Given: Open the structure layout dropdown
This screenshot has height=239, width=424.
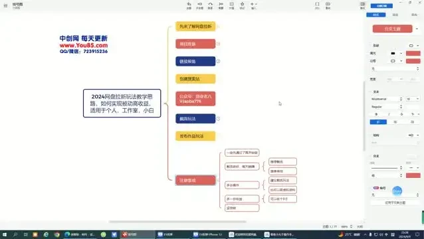Looking at the screenshot, I should tap(413, 135).
